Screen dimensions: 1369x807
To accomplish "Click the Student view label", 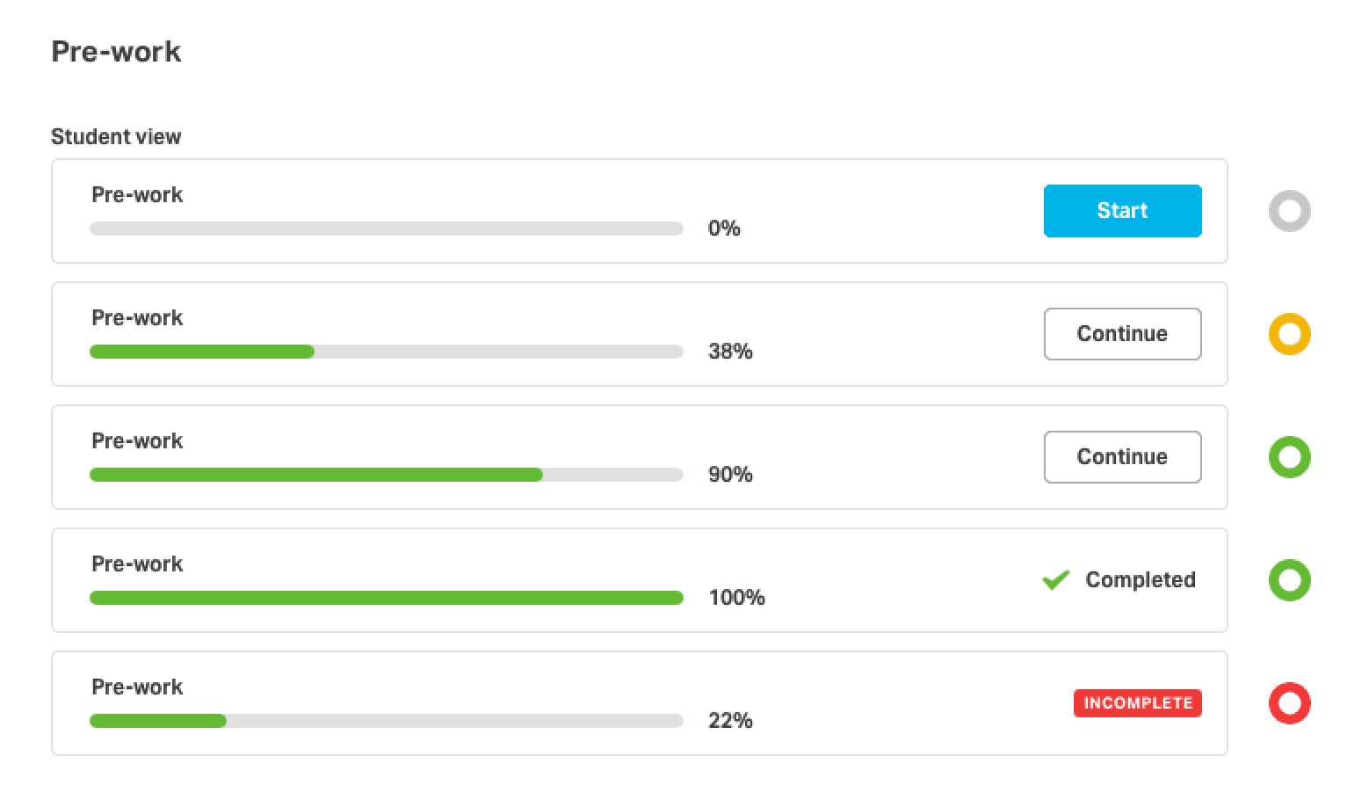I will coord(116,137).
